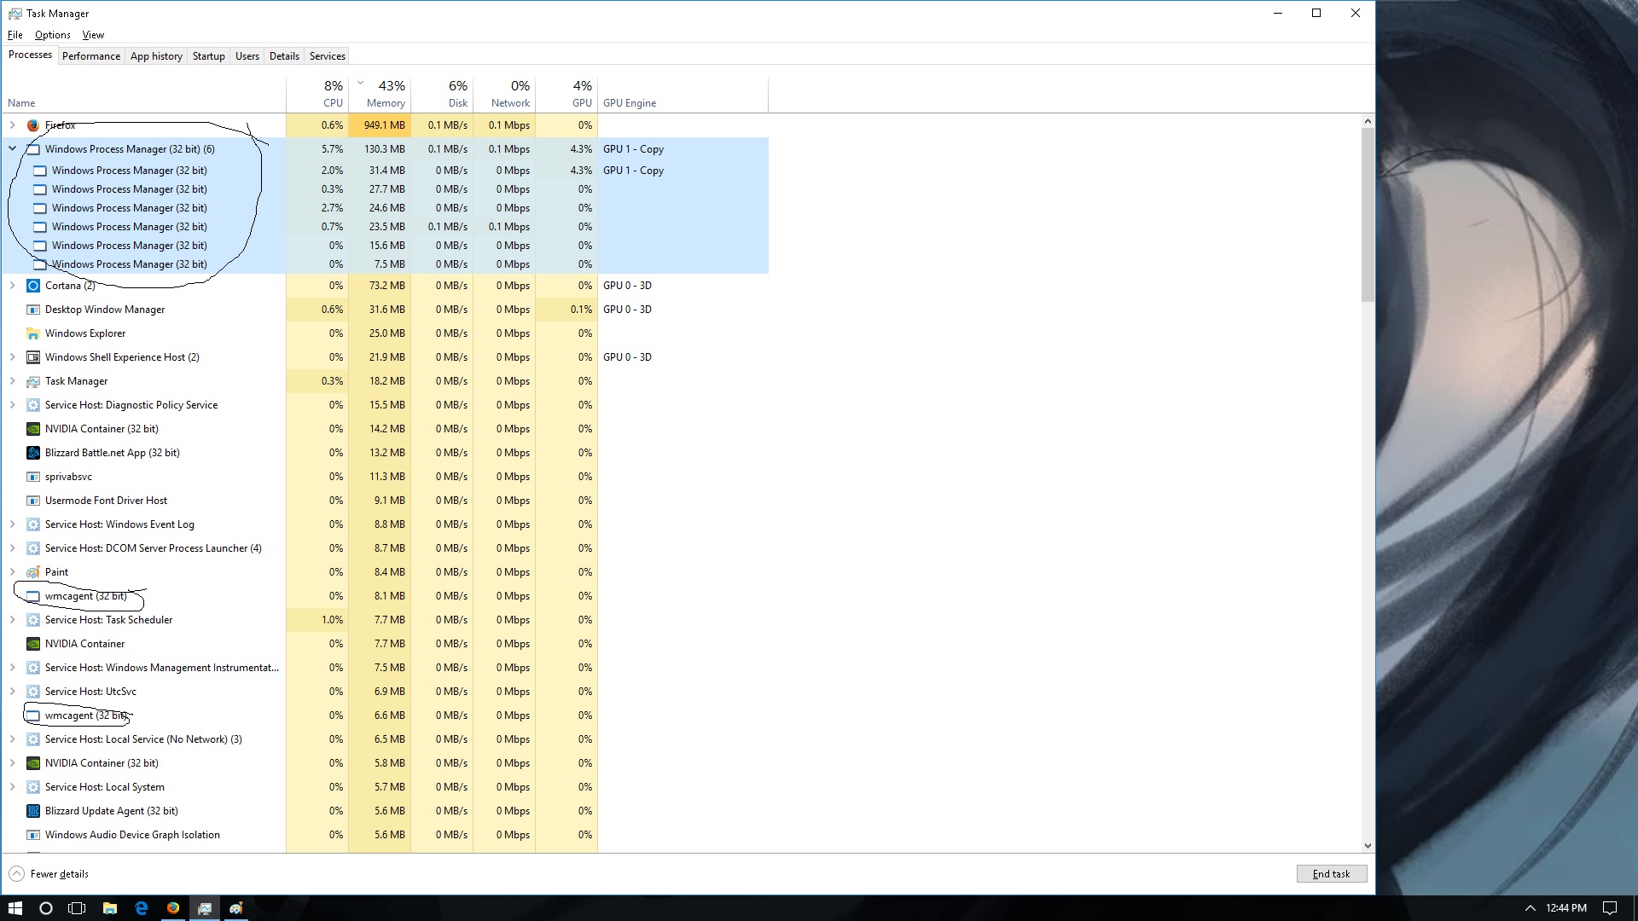Click the wmcagent 32-bit process row

pos(87,595)
